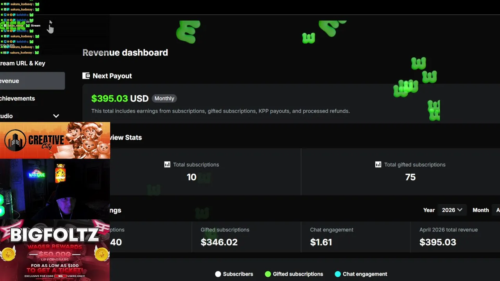Select the Gifted subscriptions $346.02 earnings card
Image resolution: width=500 pixels, height=281 pixels.
[246, 237]
